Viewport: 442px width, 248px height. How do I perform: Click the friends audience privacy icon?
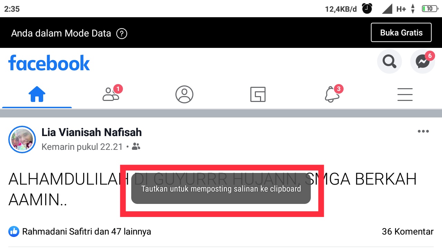tap(136, 147)
